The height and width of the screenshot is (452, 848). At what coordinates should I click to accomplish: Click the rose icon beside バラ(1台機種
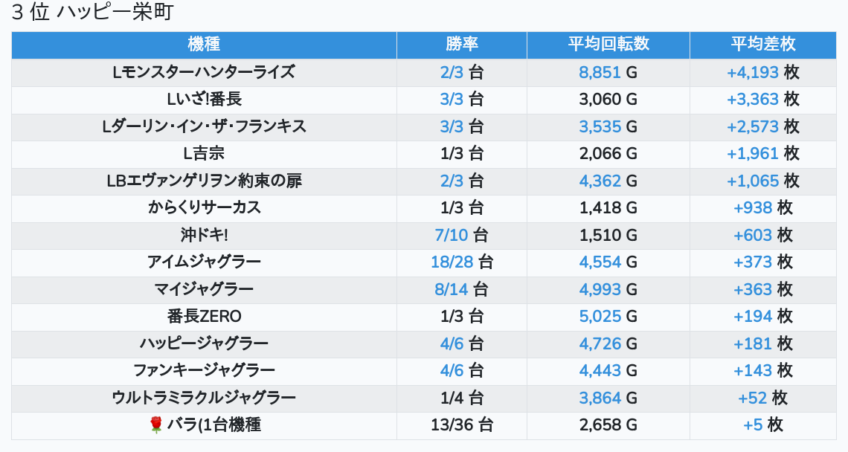[x=155, y=425]
